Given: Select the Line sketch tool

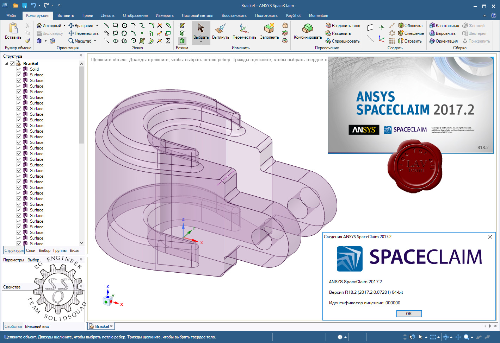Looking at the screenshot, I should coord(107,25).
